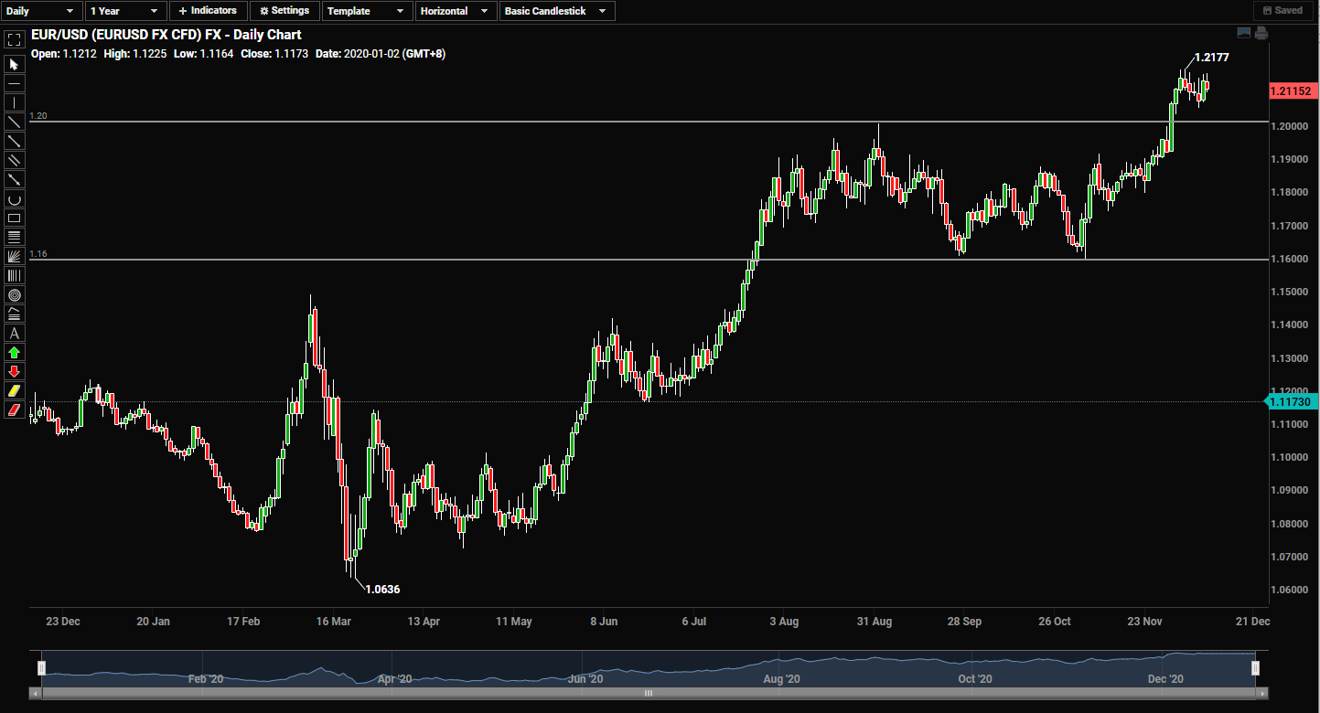Print the chart
Screen dimensions: 1320x713
tap(1261, 34)
